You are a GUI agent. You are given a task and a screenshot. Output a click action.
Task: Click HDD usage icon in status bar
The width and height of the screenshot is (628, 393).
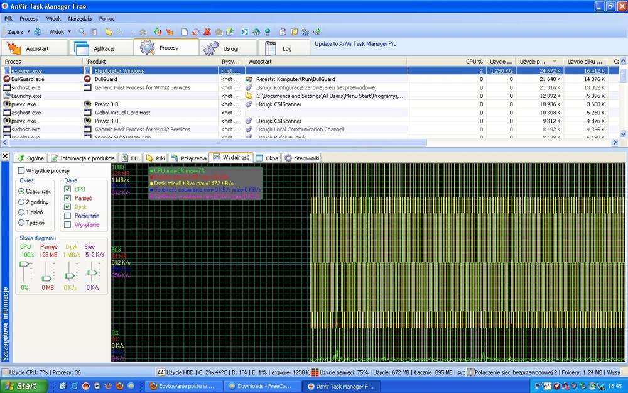161,372
